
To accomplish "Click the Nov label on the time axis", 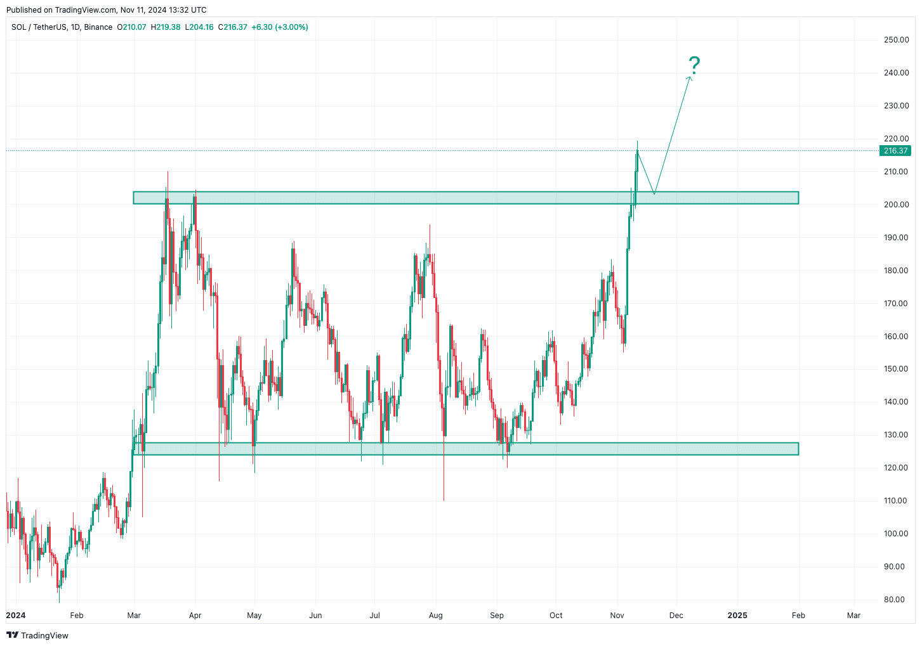I will pyautogui.click(x=617, y=616).
